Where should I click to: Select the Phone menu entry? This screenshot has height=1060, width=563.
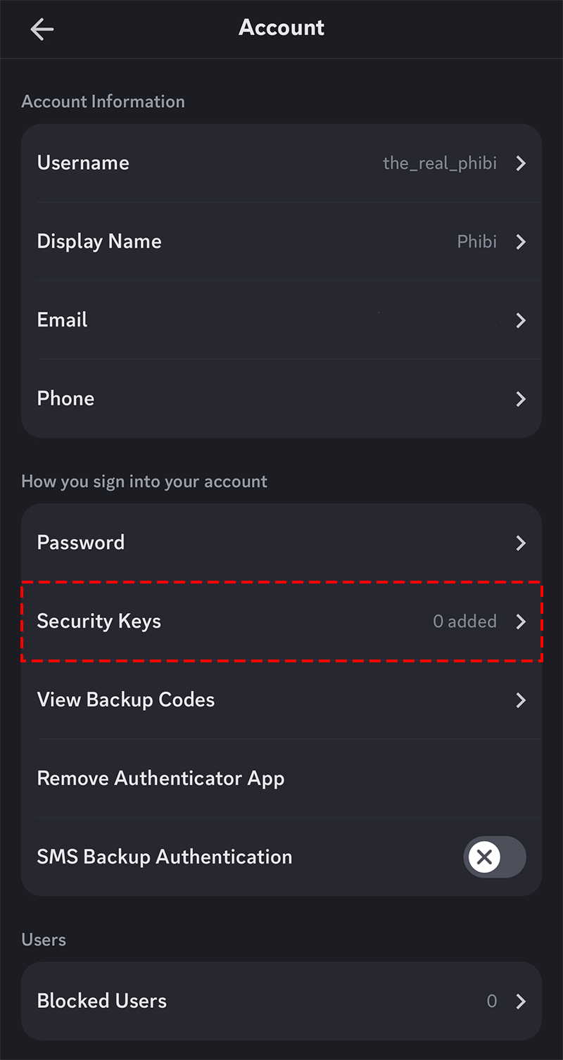coord(65,398)
